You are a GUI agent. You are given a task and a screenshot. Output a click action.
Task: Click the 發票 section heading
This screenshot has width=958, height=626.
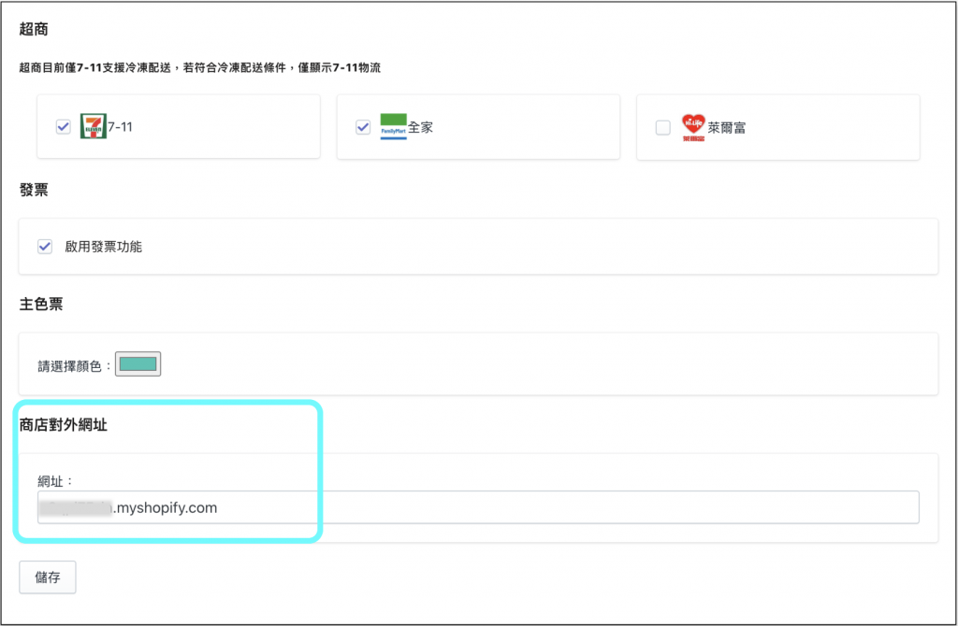coord(34,191)
